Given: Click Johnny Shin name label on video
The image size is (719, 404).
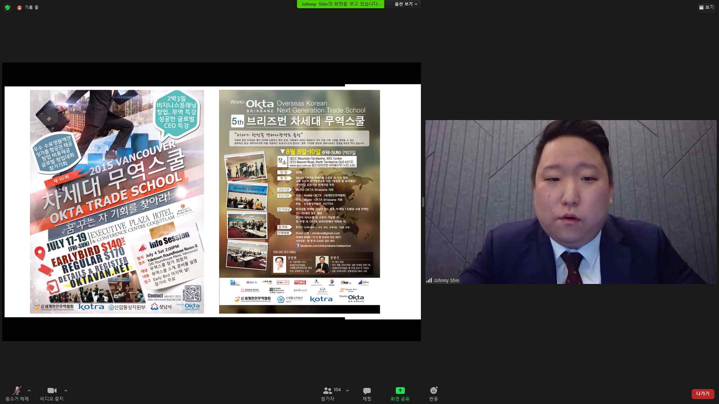Looking at the screenshot, I should click(x=446, y=281).
